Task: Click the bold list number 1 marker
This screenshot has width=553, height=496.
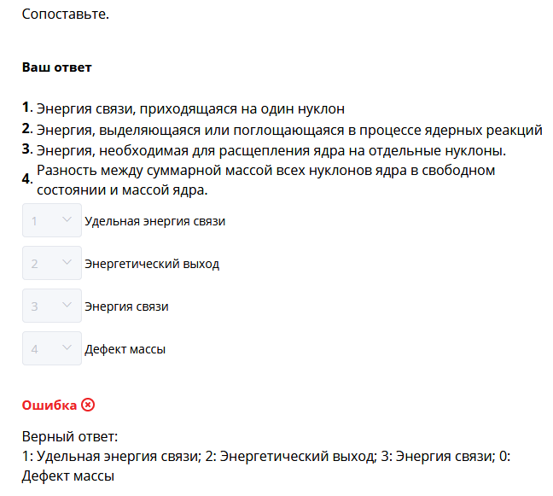Action: click(27, 108)
